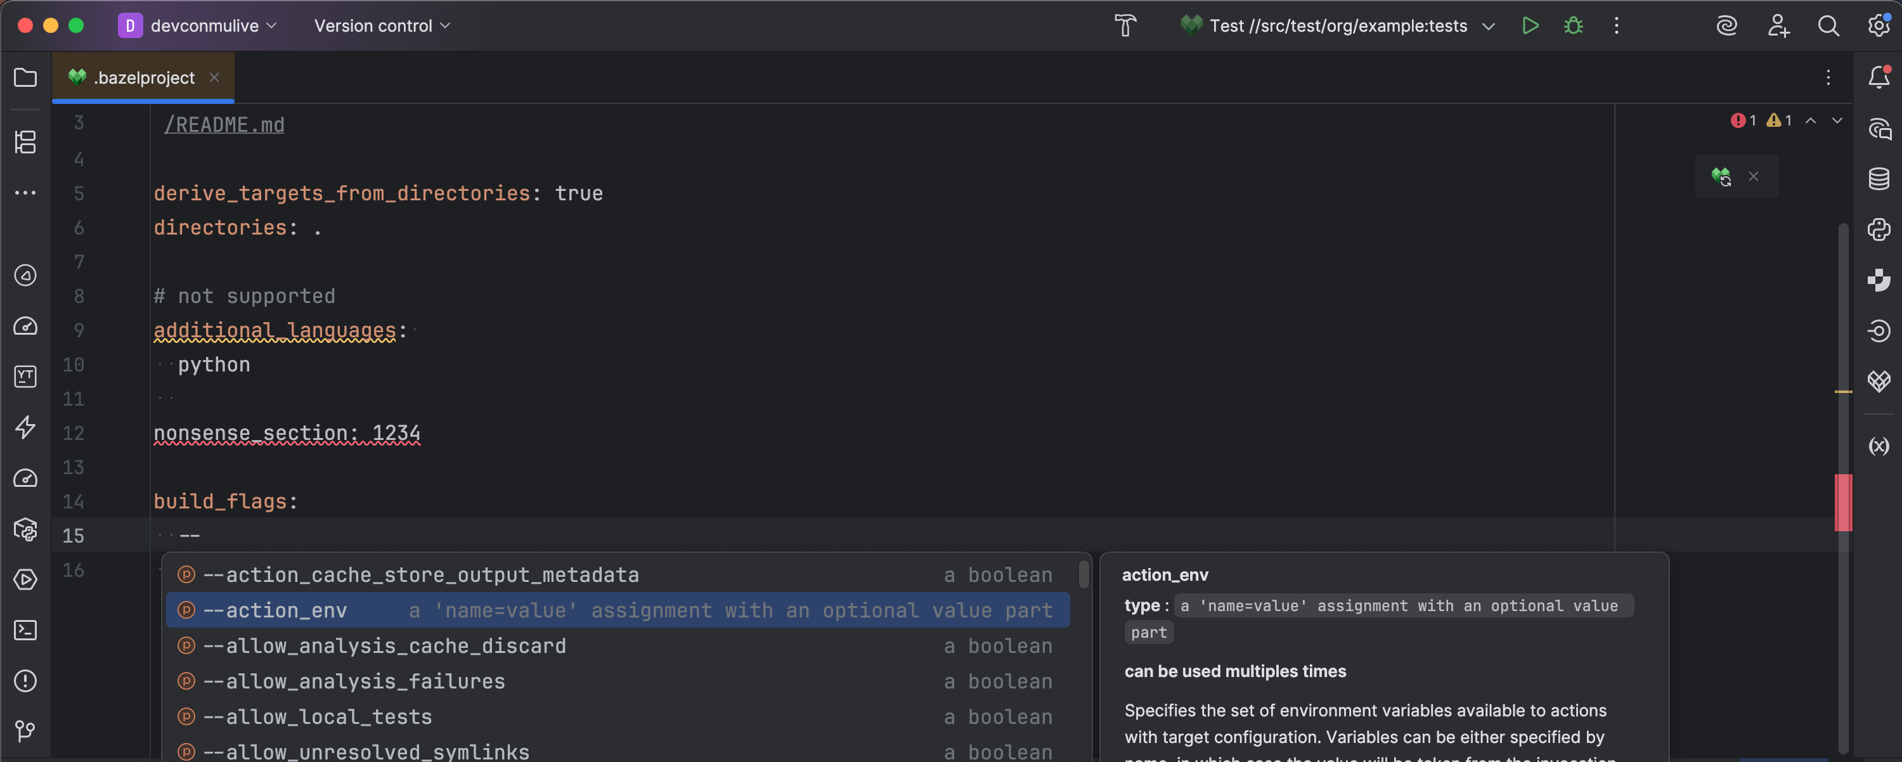The height and width of the screenshot is (762, 1902).
Task: Click the warning count indicator
Action: (1779, 120)
